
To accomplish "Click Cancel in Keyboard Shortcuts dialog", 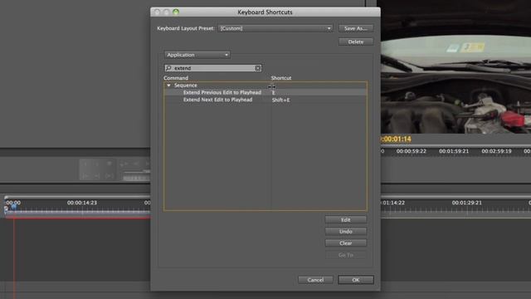I will click(315, 280).
